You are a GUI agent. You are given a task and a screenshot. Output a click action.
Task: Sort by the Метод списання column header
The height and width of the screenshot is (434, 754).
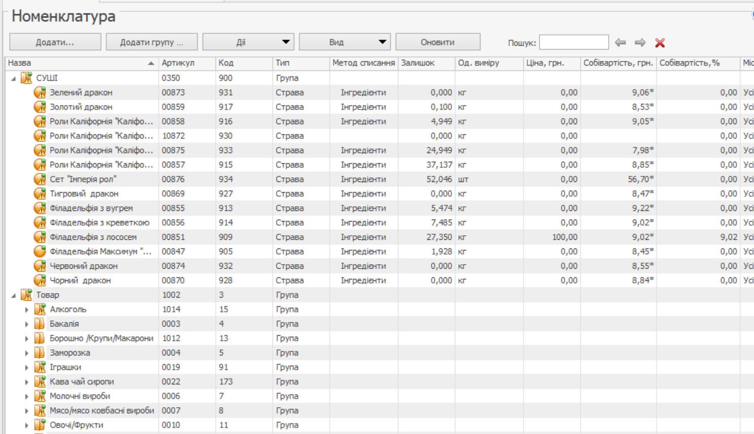(x=364, y=63)
